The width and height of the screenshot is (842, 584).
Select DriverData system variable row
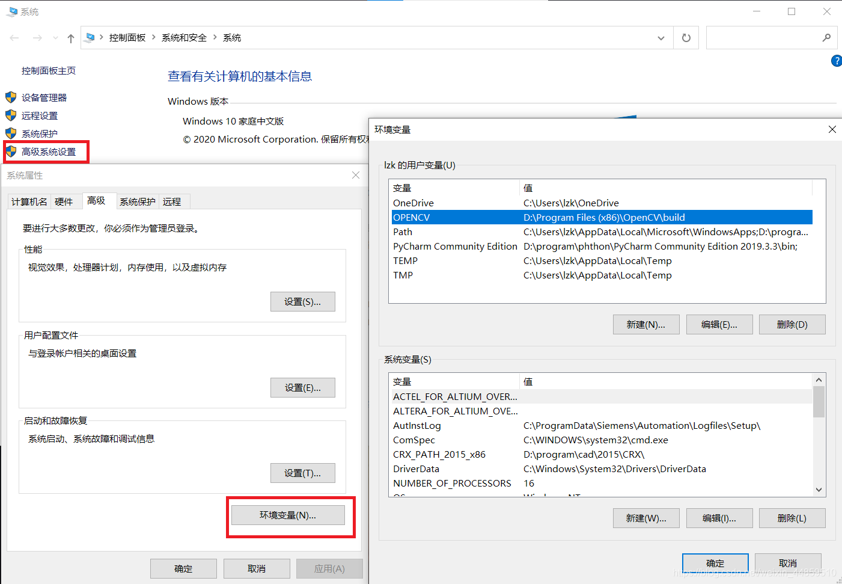(602, 469)
